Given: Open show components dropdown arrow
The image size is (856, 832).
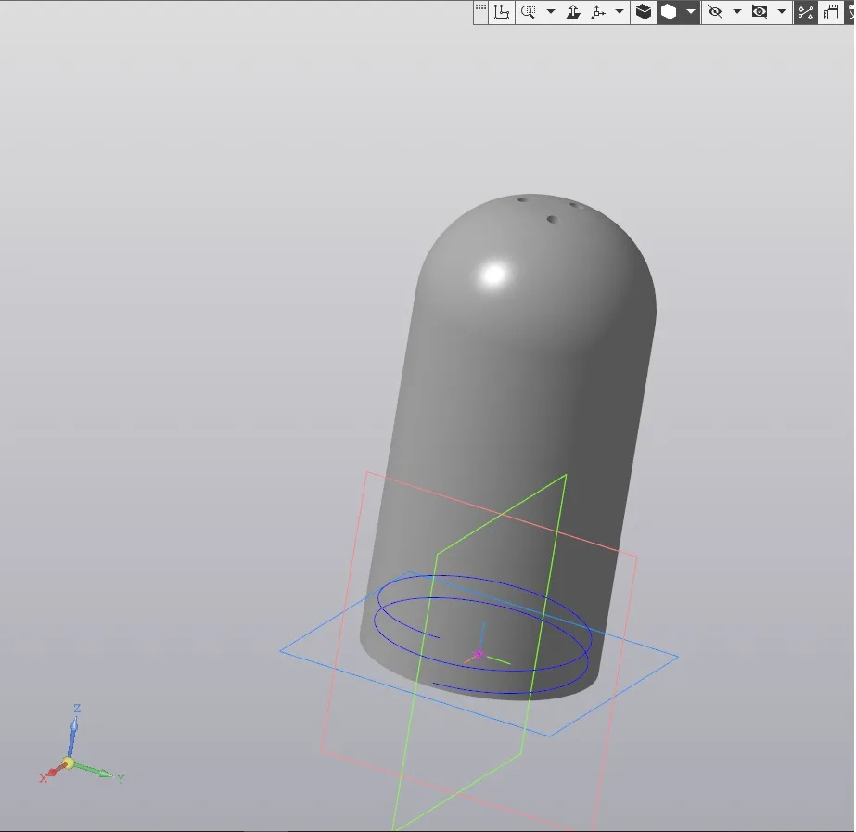Looking at the screenshot, I should [781, 12].
